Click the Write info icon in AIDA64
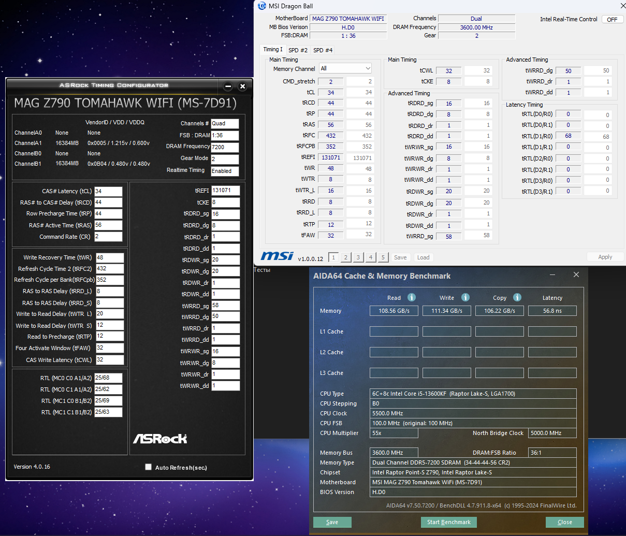The height and width of the screenshot is (536, 626). point(465,297)
